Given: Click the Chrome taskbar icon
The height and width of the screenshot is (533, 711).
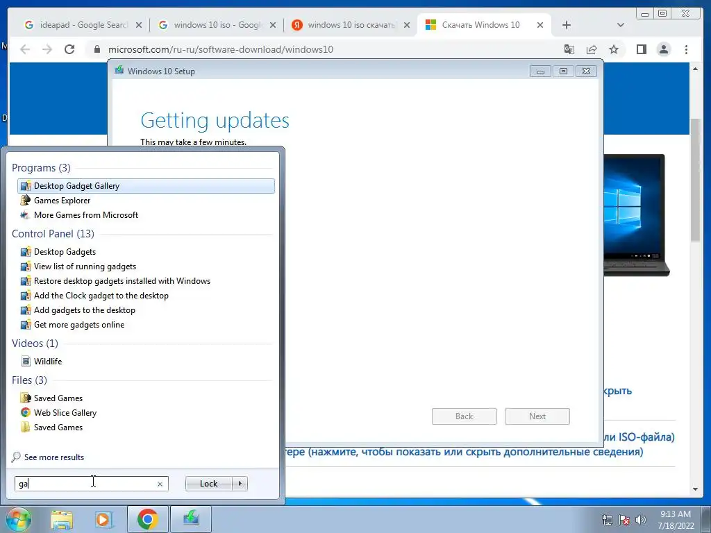Looking at the screenshot, I should [147, 519].
